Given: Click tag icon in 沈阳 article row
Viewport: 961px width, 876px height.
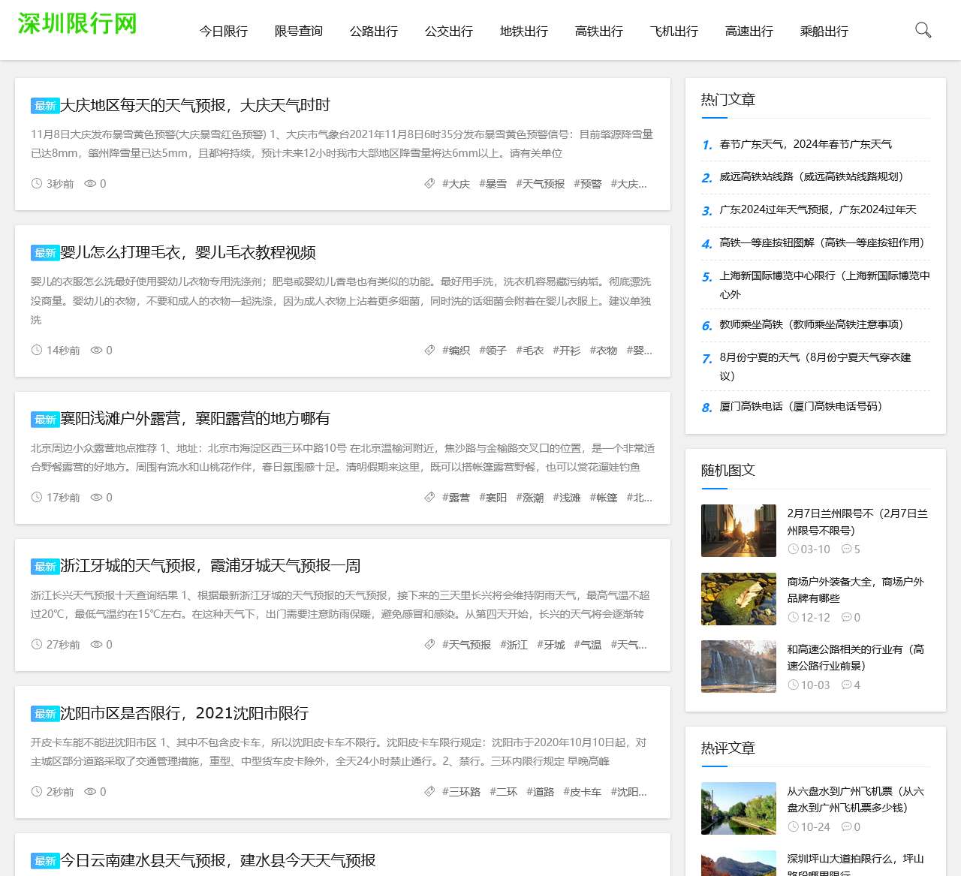Looking at the screenshot, I should (x=429, y=791).
